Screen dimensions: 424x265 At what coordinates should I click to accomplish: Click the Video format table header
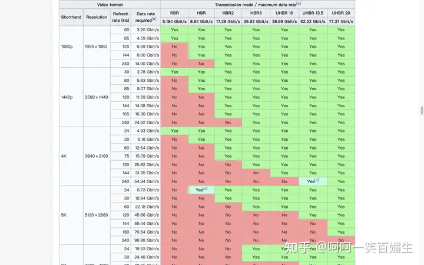tap(110, 4)
